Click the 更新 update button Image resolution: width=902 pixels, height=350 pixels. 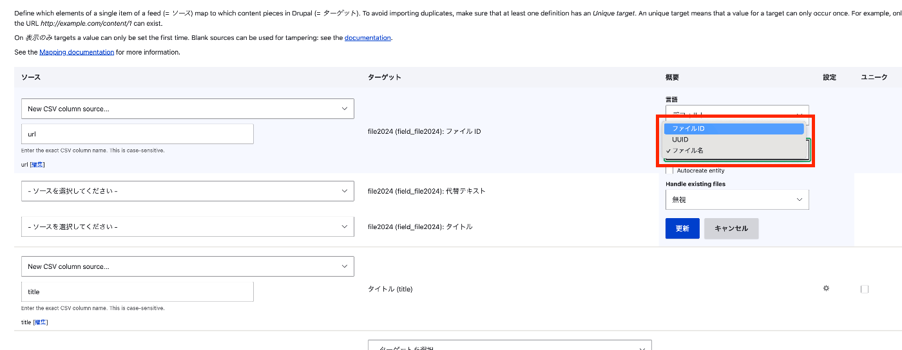(682, 228)
